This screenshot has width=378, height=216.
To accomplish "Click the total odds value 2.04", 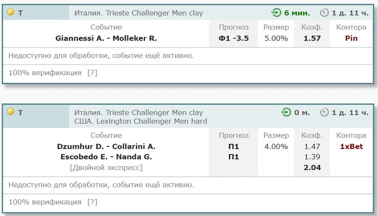I will pyautogui.click(x=312, y=167).
